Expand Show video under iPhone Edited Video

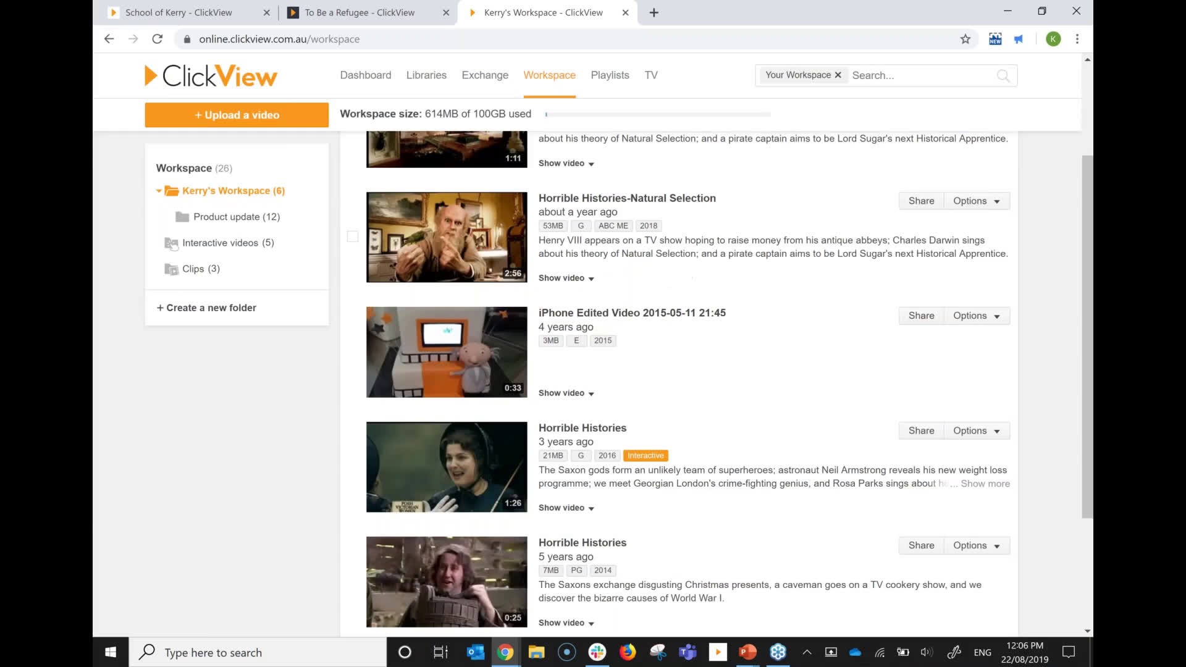tap(566, 393)
